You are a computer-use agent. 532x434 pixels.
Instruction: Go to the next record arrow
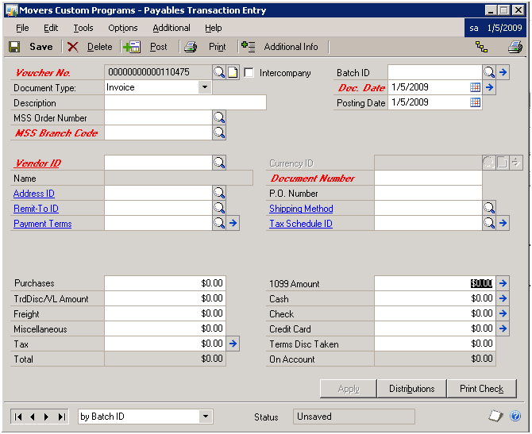point(47,417)
